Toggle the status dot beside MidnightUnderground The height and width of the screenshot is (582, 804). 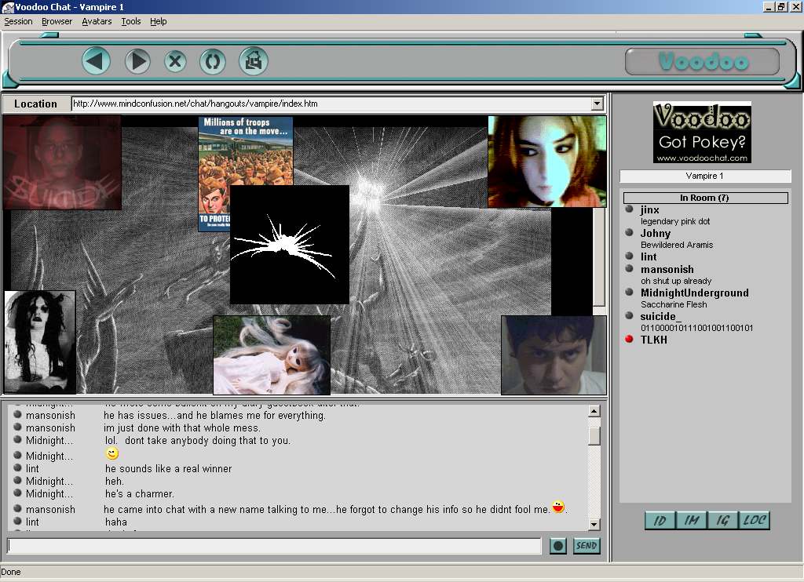627,292
